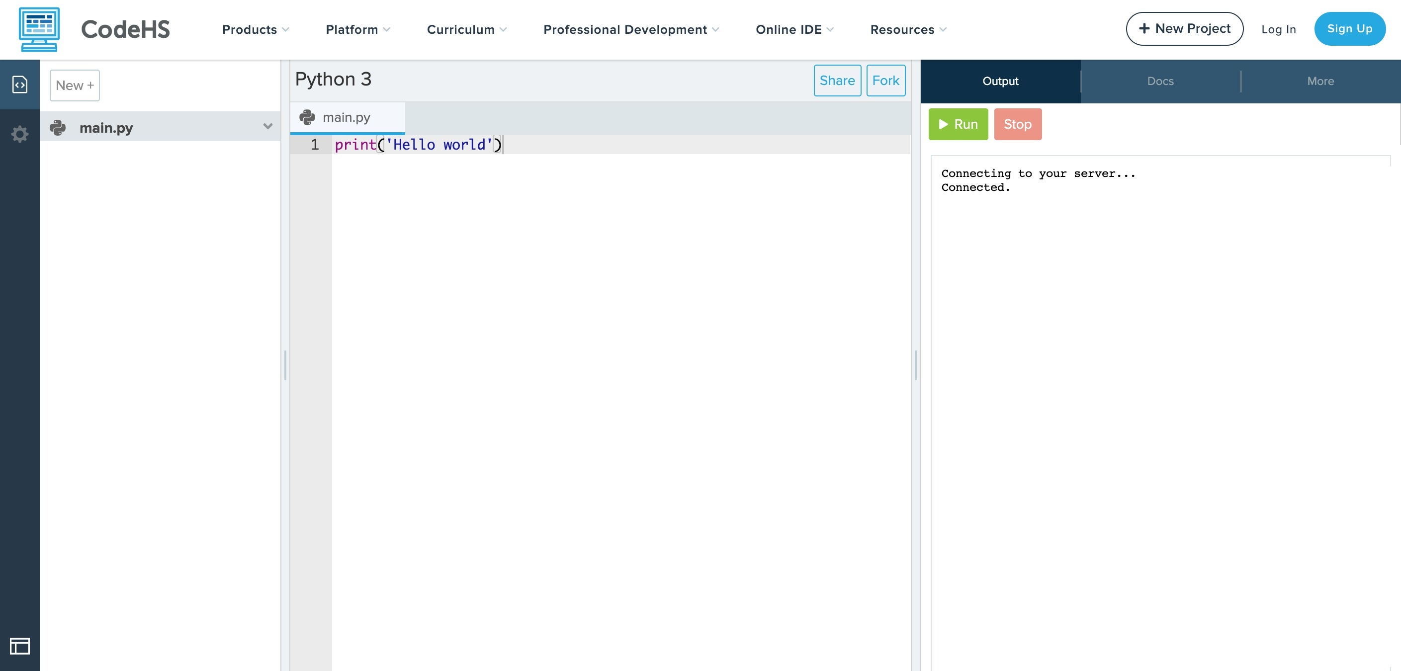Click the Run button's play icon
The width and height of the screenshot is (1401, 671).
[x=945, y=125]
